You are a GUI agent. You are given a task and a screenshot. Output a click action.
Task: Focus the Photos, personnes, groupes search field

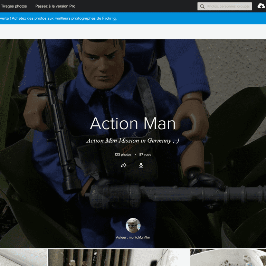(x=228, y=6)
